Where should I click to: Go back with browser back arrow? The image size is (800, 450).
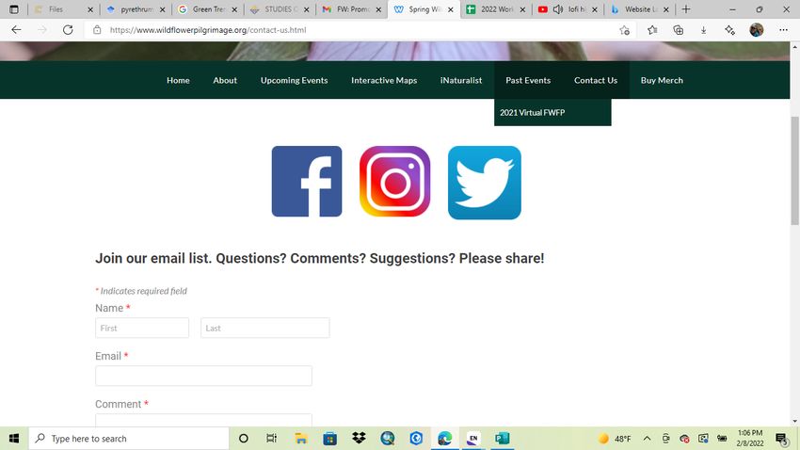[x=16, y=30]
